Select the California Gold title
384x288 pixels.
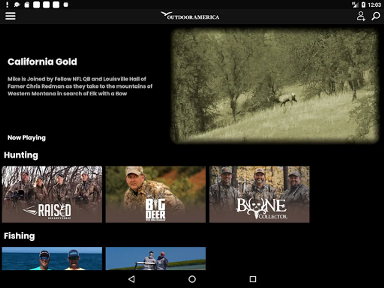(x=42, y=62)
